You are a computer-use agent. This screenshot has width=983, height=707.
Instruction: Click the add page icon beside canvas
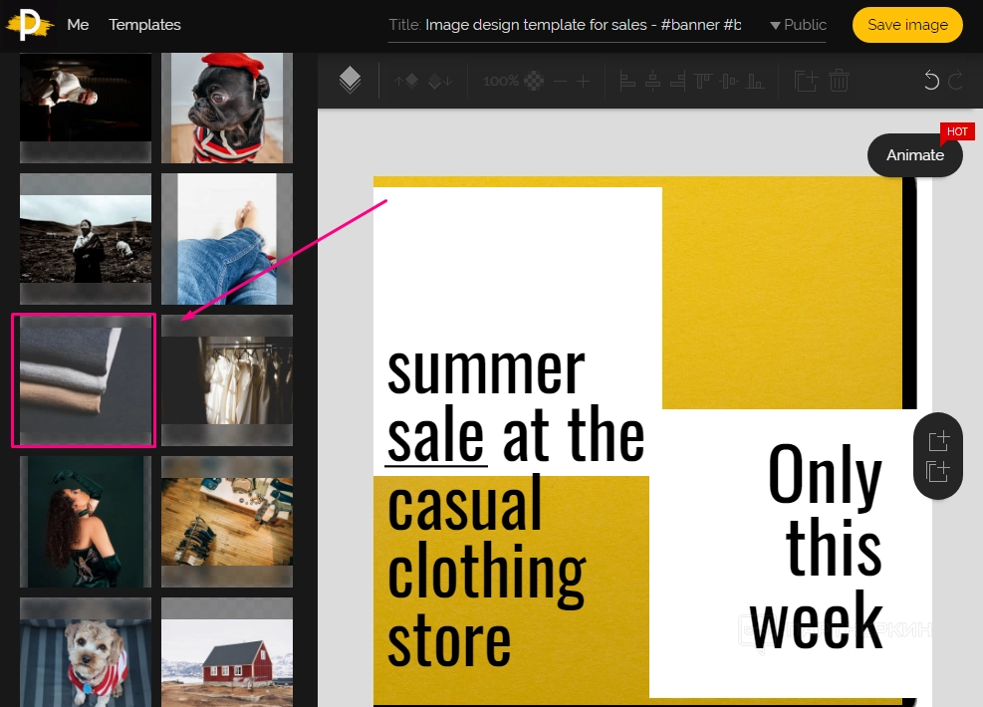point(938,440)
